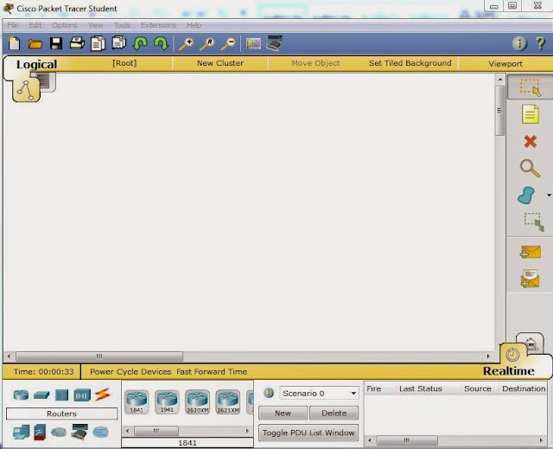Click the workspace horizontal scrollbar thumb

99,356
